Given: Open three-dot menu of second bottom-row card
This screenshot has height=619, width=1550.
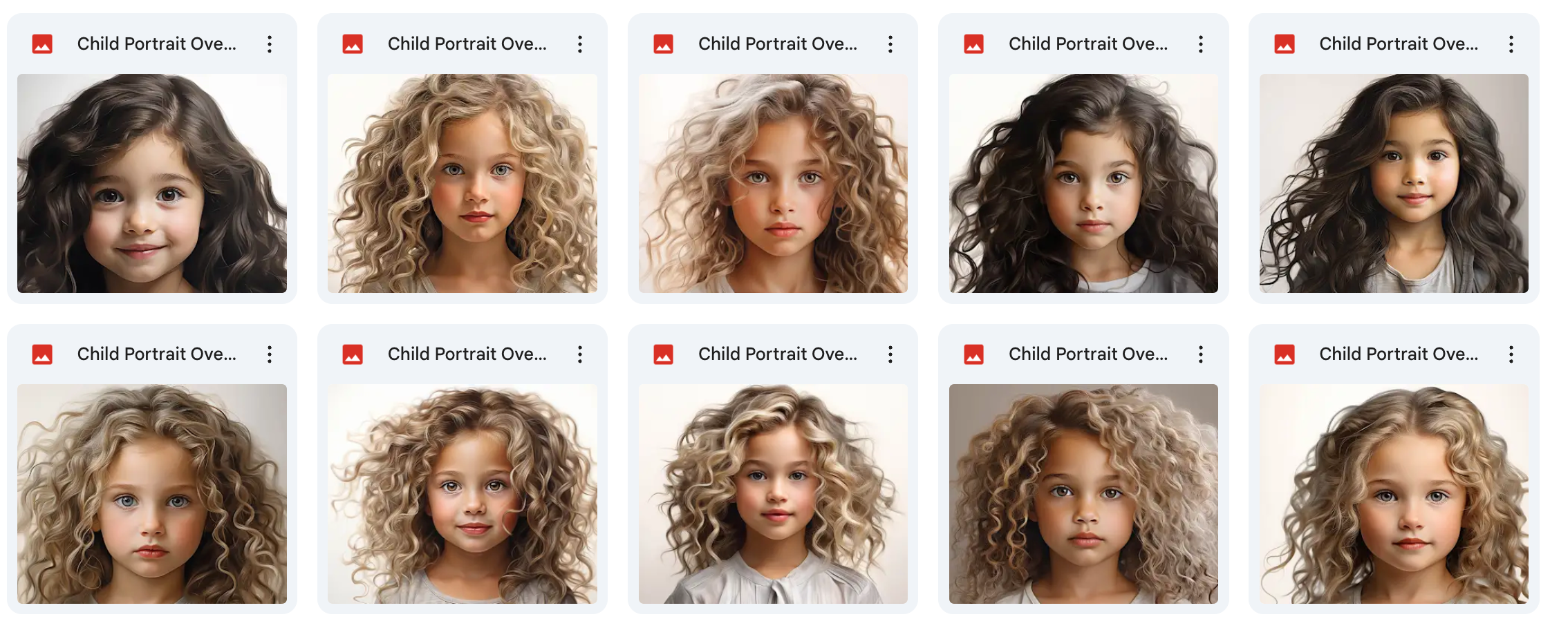Looking at the screenshot, I should tap(580, 354).
